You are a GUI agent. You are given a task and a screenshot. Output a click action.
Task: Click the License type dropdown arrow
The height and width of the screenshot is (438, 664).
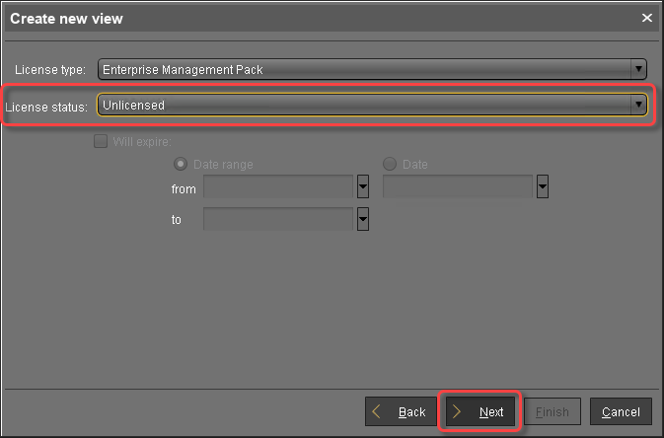[638, 70]
